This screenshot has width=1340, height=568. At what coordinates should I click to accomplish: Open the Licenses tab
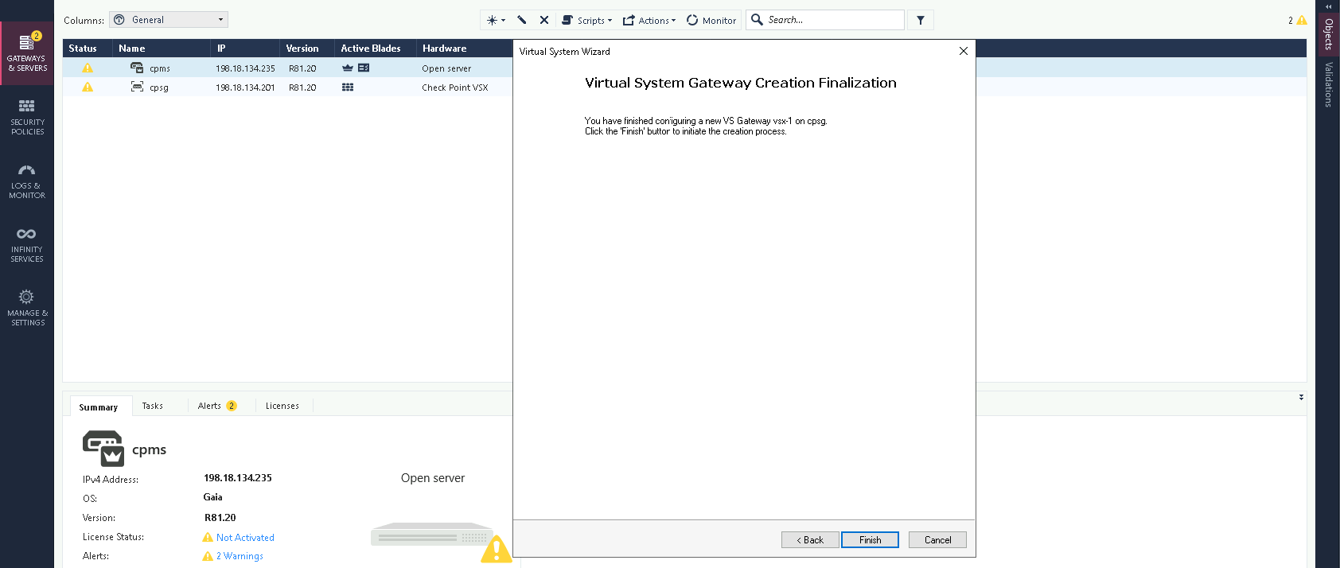[282, 406]
